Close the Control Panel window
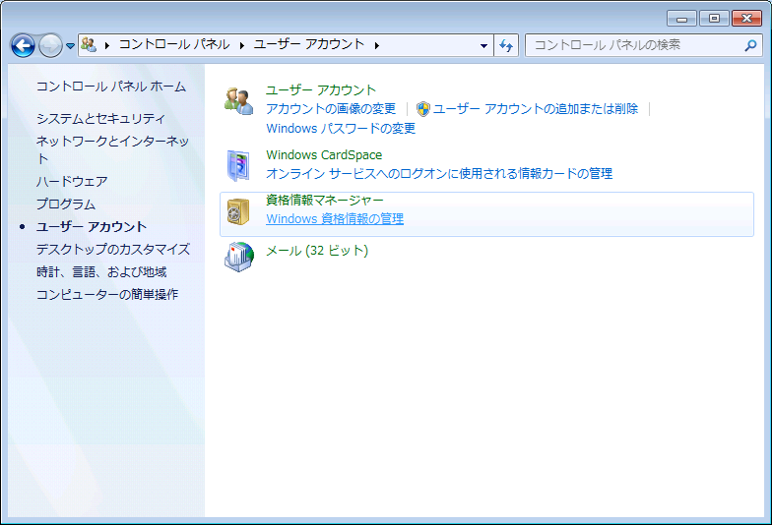772x525 pixels. tap(746, 19)
